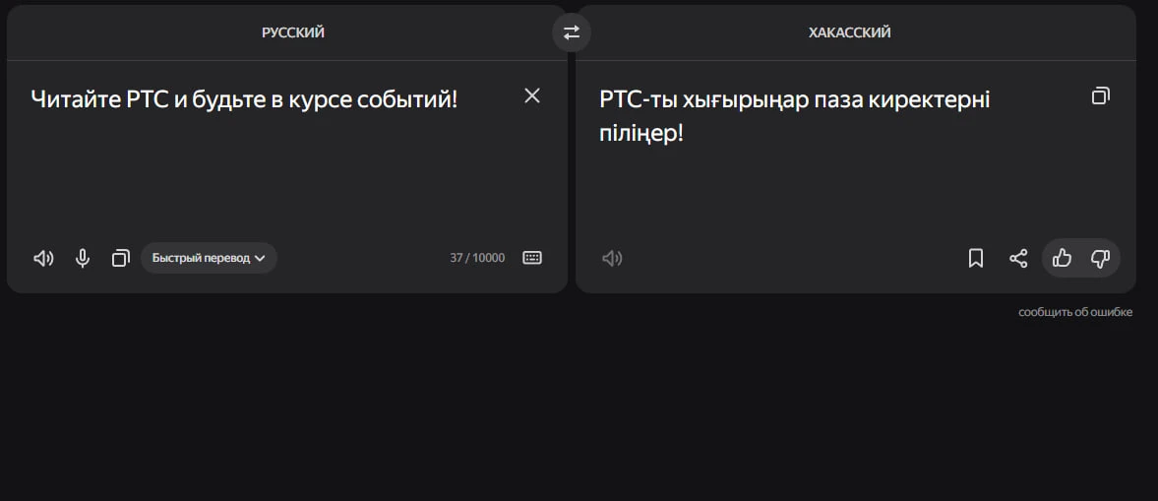This screenshot has height=501, width=1158.
Task: Copy the Russian source text
Action: click(121, 259)
